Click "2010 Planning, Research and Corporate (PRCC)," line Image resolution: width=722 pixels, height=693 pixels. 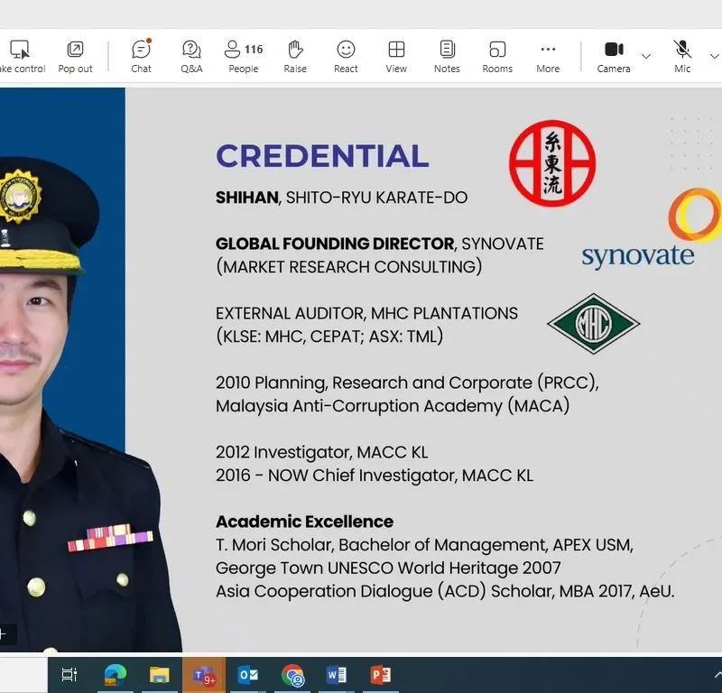tap(408, 383)
